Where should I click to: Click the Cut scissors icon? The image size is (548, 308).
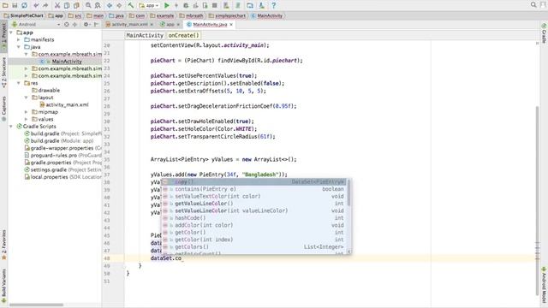point(57,5)
